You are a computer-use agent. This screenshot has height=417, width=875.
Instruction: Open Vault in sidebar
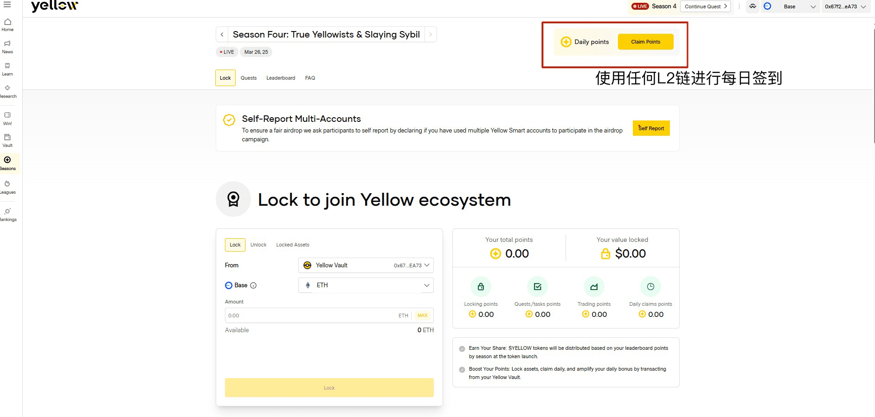7,141
